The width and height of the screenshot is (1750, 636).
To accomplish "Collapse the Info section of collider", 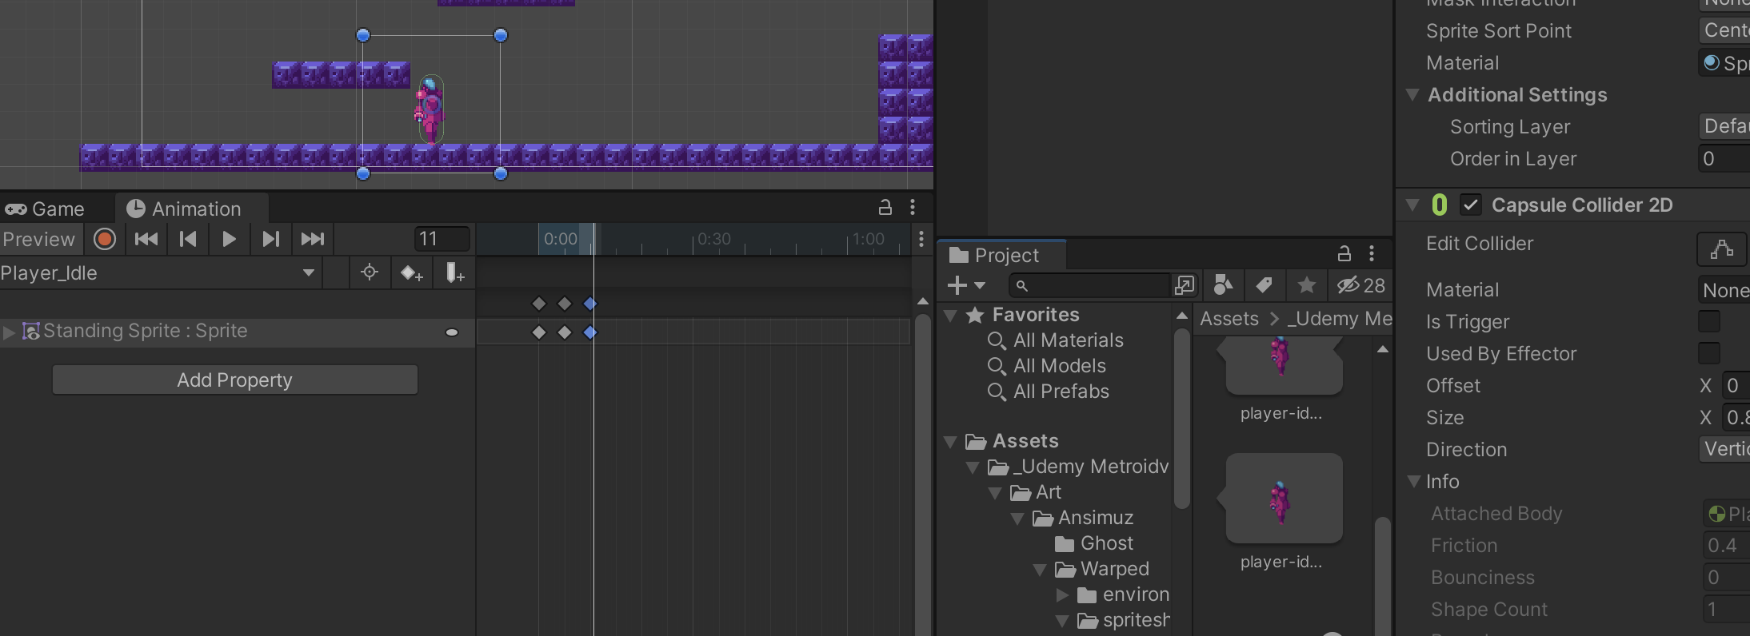I will (x=1412, y=481).
